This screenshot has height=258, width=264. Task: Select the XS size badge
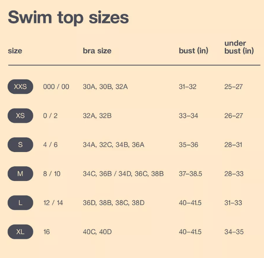point(20,116)
